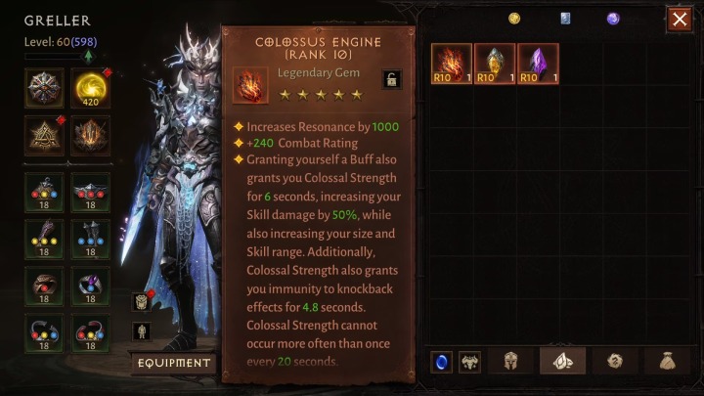
Task: Open the question-mark miscellaneous items tab
Action: coord(615,361)
